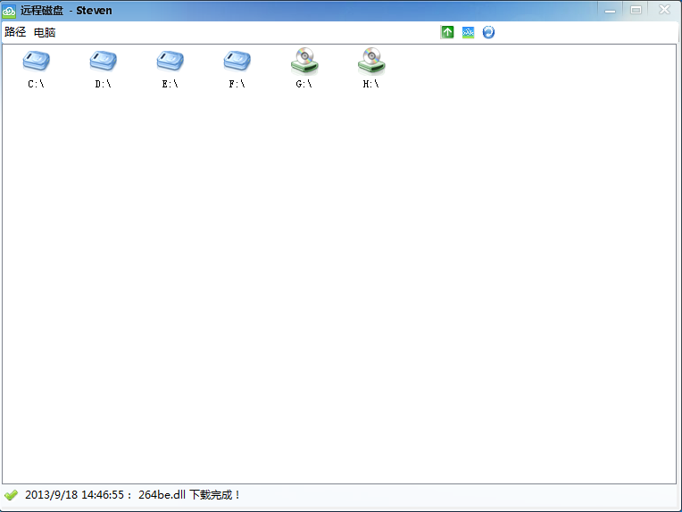Click the 路径 label

pyautogui.click(x=15, y=32)
